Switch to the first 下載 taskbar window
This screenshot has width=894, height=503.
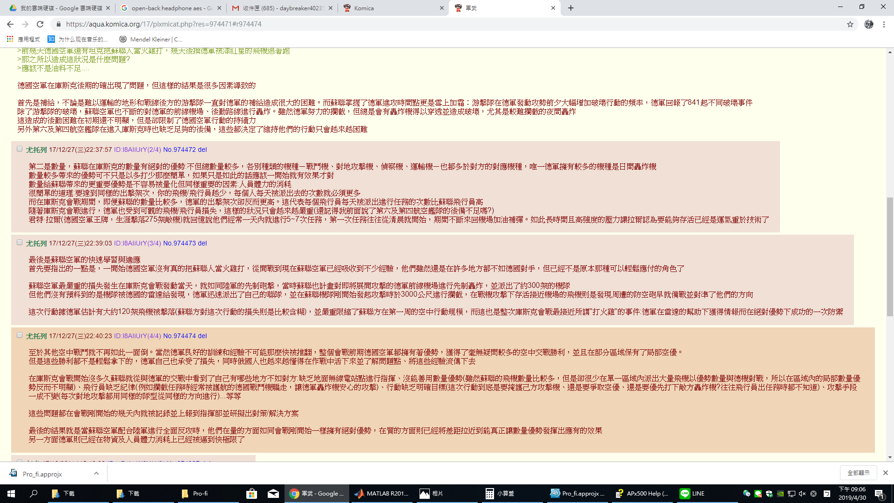(77, 493)
